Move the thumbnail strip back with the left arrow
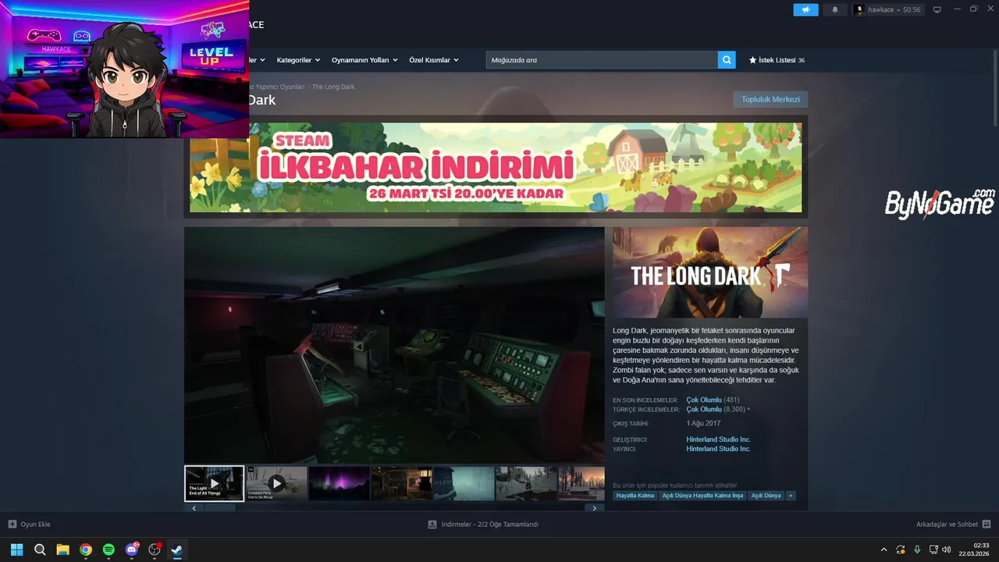 click(194, 508)
